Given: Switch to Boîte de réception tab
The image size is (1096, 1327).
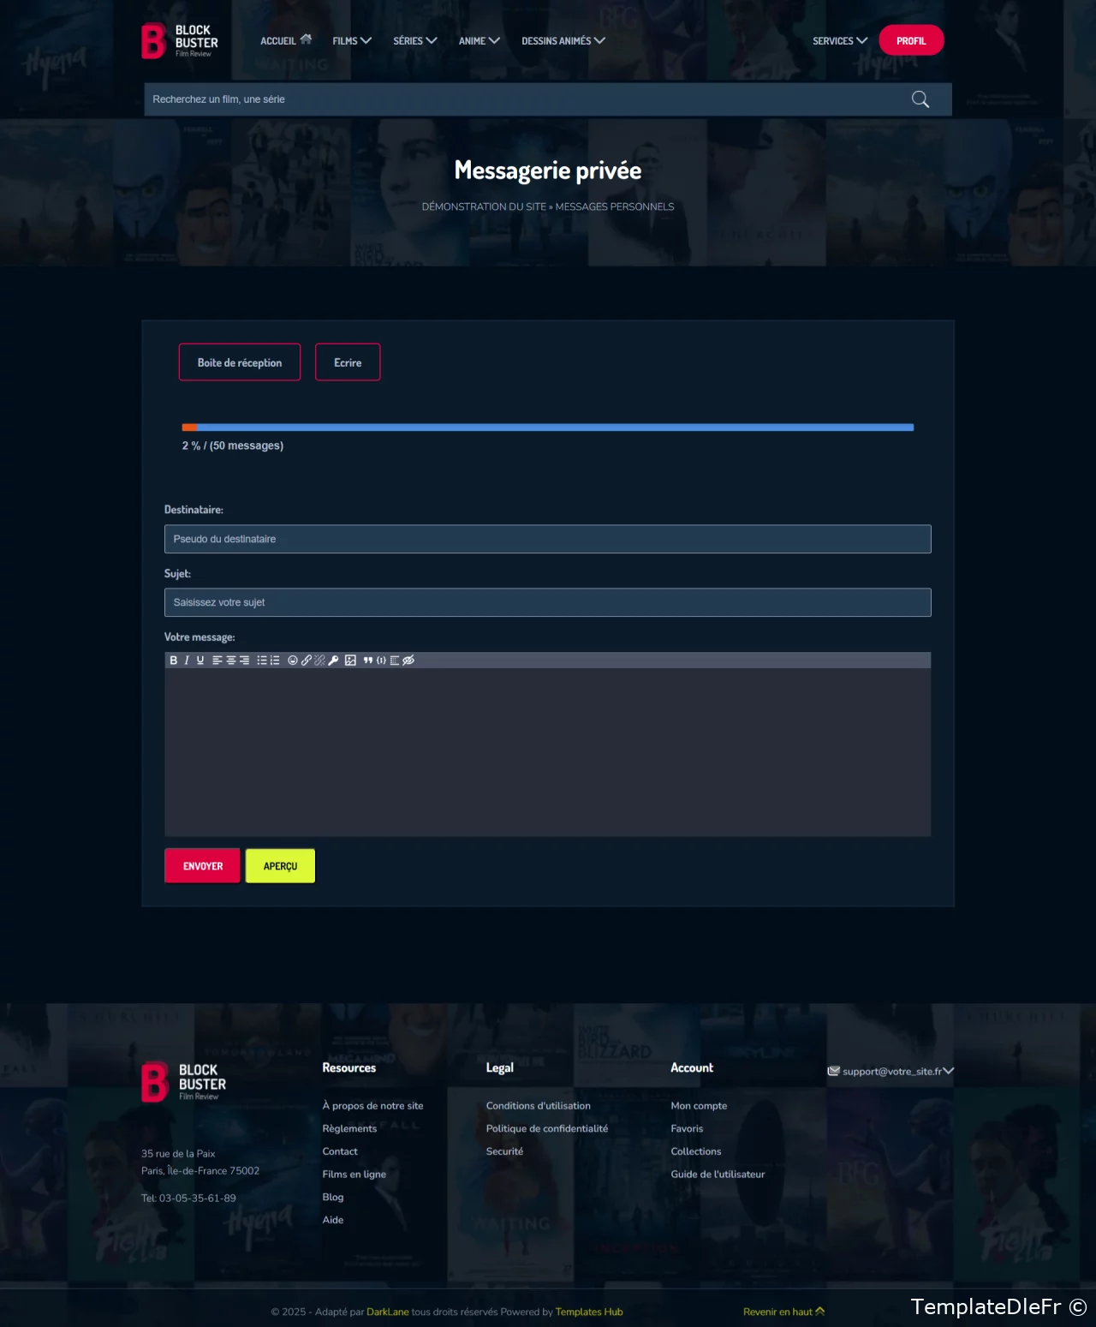Looking at the screenshot, I should coord(240,362).
